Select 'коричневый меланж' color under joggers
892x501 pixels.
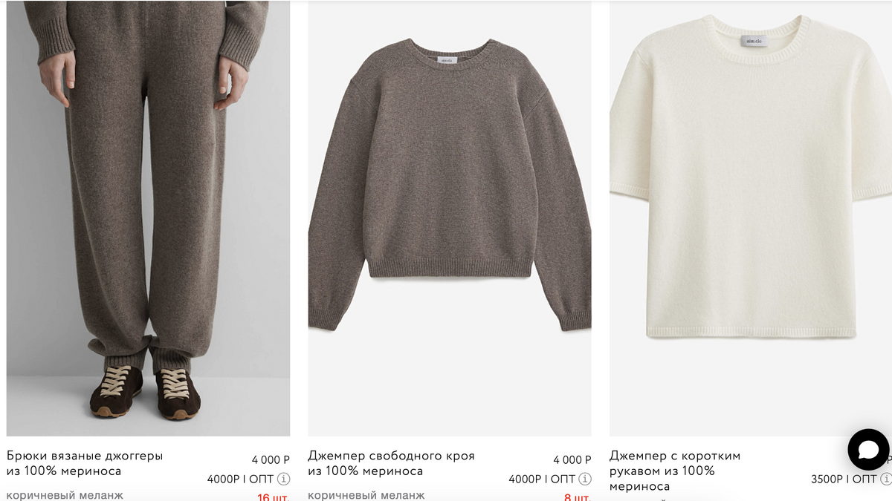(x=65, y=495)
